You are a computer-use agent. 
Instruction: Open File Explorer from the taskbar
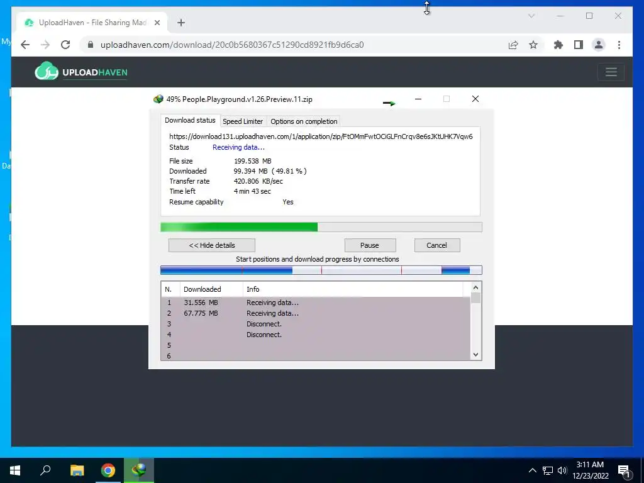tap(77, 470)
